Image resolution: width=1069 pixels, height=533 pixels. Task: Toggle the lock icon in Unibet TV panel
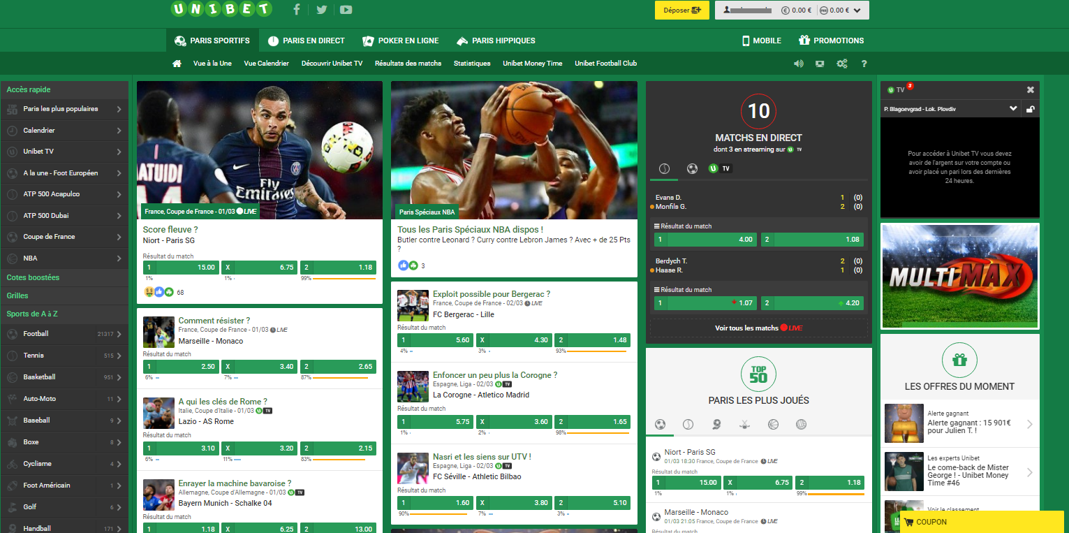pyautogui.click(x=1031, y=109)
